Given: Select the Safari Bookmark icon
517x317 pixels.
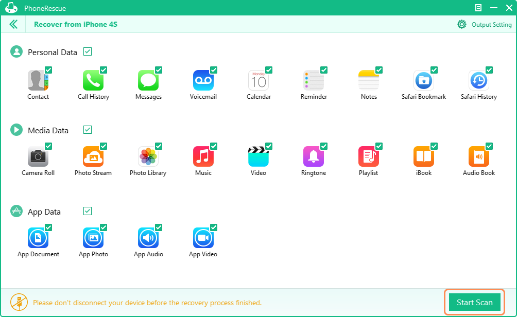Looking at the screenshot, I should tap(424, 80).
